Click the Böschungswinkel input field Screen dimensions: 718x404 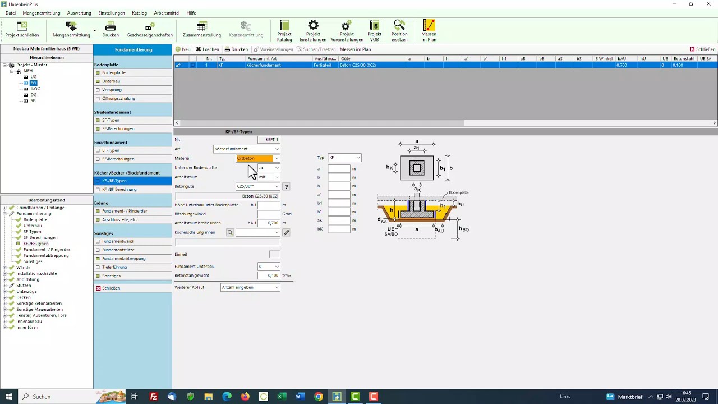(x=269, y=214)
